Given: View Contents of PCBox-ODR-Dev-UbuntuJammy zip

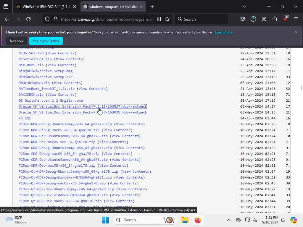Looking at the screenshot, I should tap(125, 160).
